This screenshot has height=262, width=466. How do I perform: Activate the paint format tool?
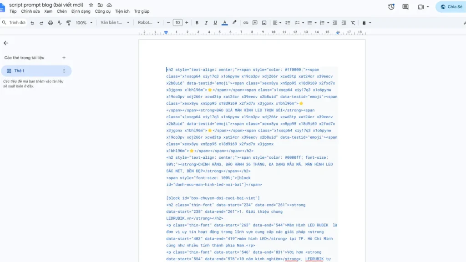(69, 23)
